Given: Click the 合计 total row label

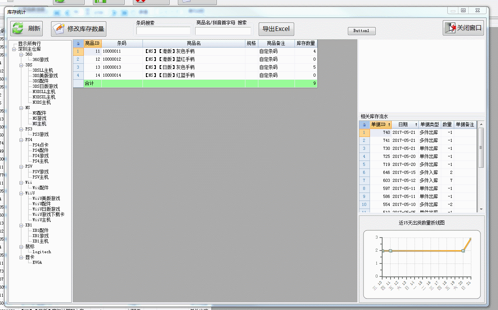Looking at the screenshot, I should [x=89, y=83].
